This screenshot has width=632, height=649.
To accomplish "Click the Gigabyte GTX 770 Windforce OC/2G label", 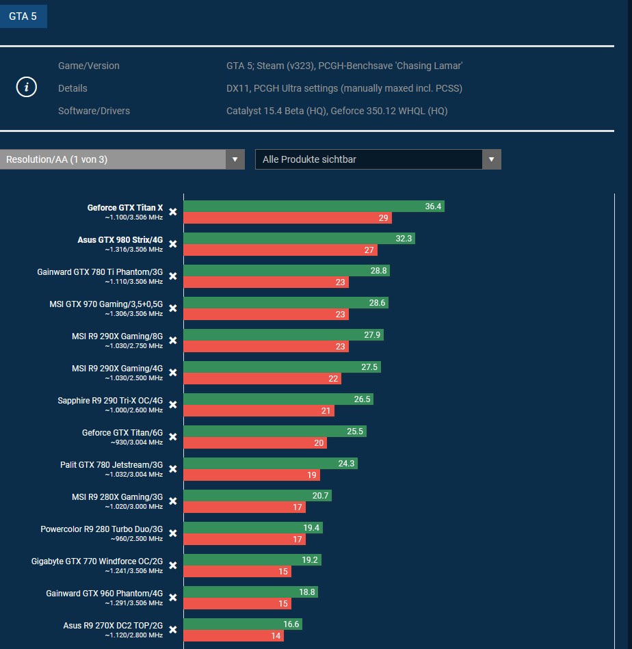I will 97,561.
